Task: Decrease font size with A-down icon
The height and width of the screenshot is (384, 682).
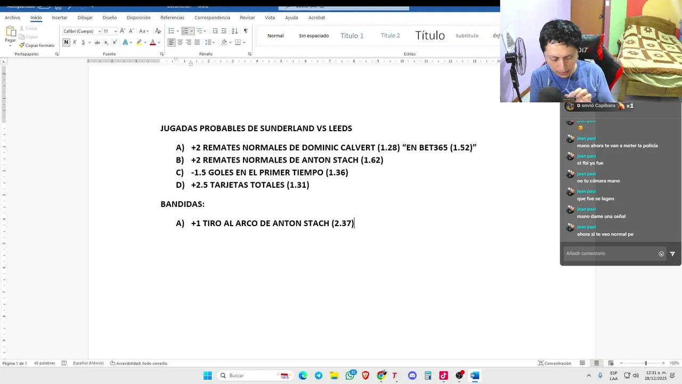Action: pos(131,31)
